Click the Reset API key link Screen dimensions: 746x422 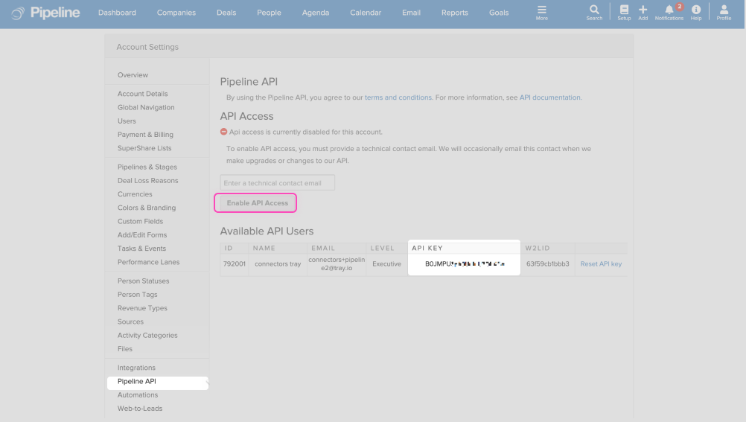pyautogui.click(x=601, y=263)
